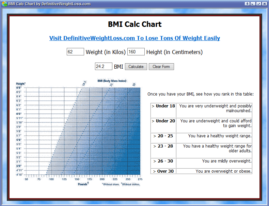Click the third title bar maximize-style button

[259, 4]
